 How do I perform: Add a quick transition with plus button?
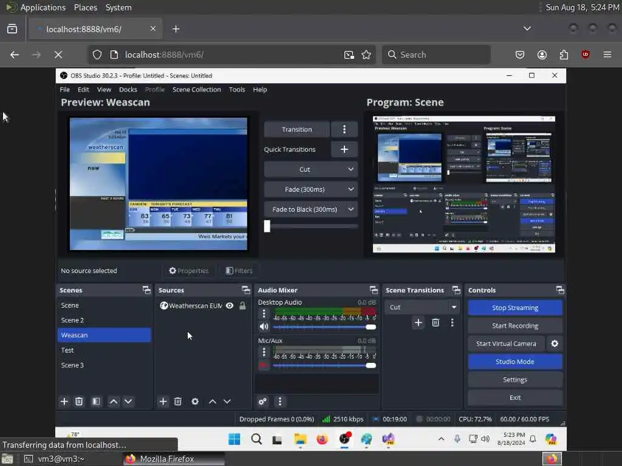(344, 149)
